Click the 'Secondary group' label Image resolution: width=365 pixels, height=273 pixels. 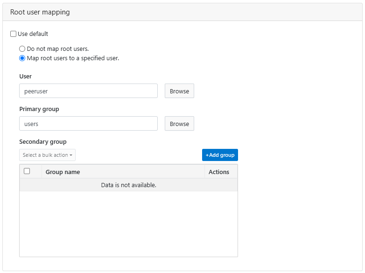43,141
